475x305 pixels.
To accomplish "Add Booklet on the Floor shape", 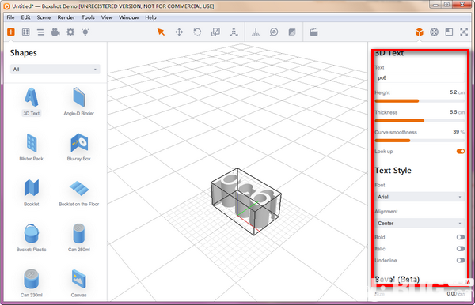I will (x=78, y=193).
